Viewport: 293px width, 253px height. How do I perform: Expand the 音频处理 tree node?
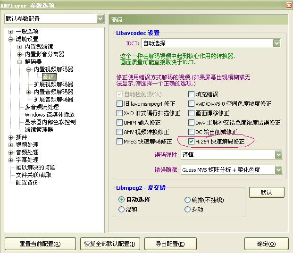(11, 152)
